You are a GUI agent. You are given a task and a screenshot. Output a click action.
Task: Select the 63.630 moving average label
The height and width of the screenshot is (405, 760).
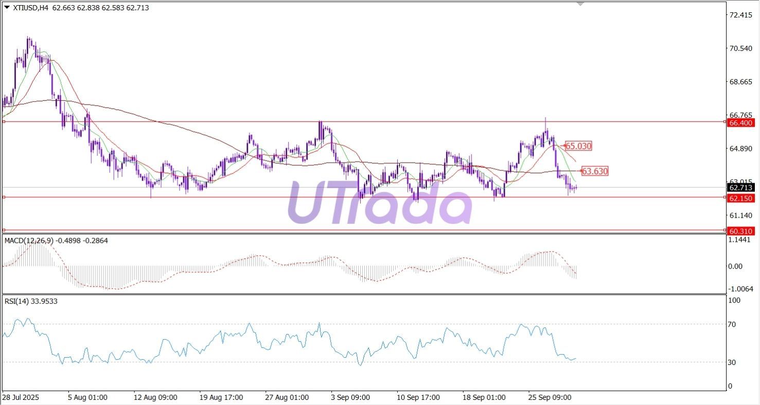[x=594, y=171]
